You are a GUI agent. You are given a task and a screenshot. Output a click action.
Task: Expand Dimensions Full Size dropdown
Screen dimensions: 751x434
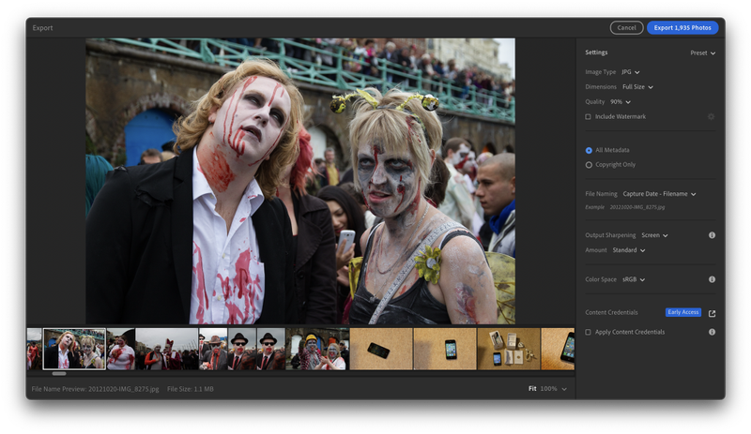point(637,86)
